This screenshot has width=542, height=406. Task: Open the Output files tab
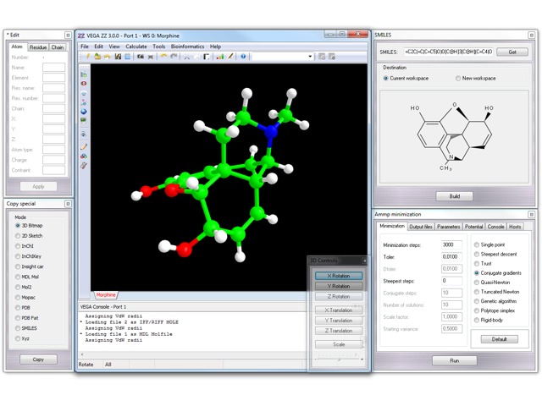tap(421, 227)
